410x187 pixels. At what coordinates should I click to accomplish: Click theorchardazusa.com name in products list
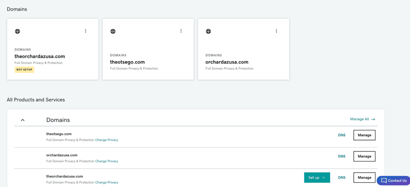(64, 176)
